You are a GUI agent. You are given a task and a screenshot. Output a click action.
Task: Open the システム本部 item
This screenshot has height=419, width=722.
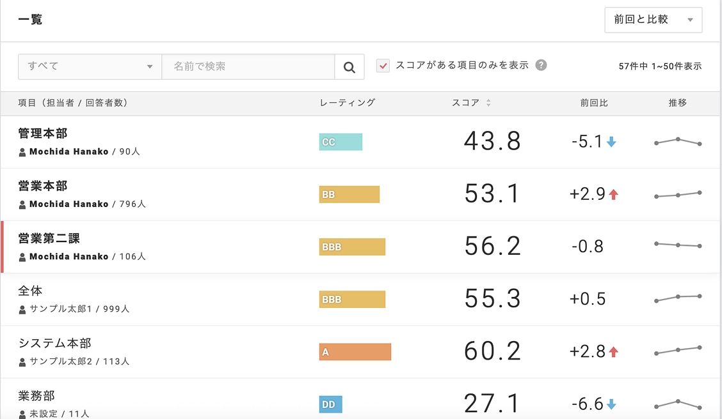pyautogui.click(x=56, y=343)
